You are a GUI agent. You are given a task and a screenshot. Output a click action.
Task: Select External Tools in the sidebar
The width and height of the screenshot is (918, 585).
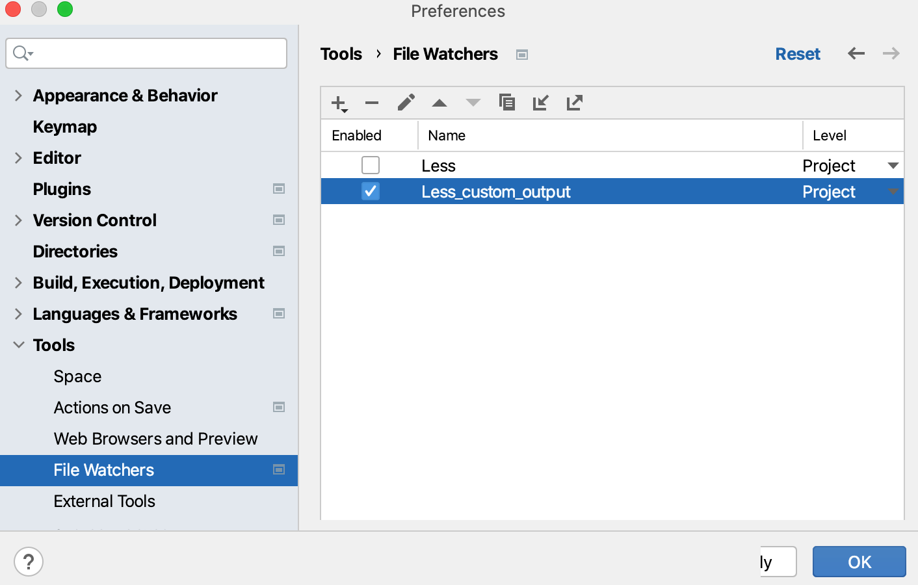[x=104, y=501]
